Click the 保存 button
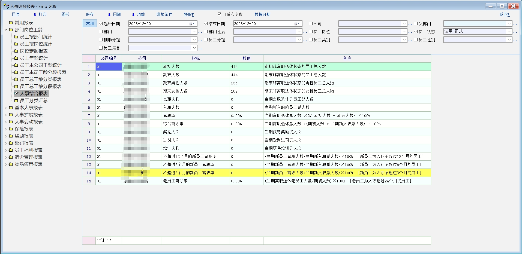 coord(90,15)
